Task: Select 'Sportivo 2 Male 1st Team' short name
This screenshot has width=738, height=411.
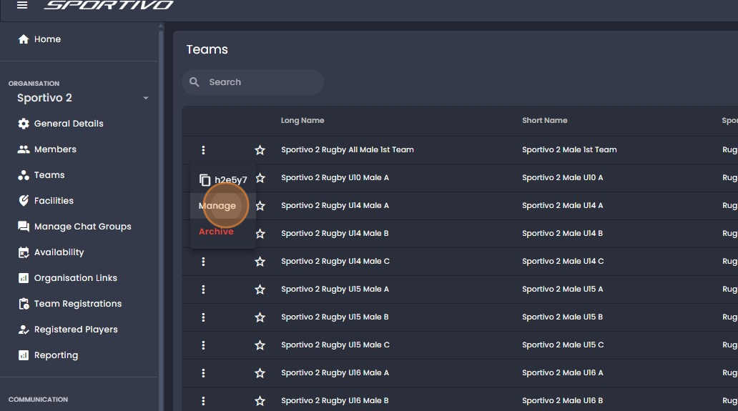Action: [569, 149]
